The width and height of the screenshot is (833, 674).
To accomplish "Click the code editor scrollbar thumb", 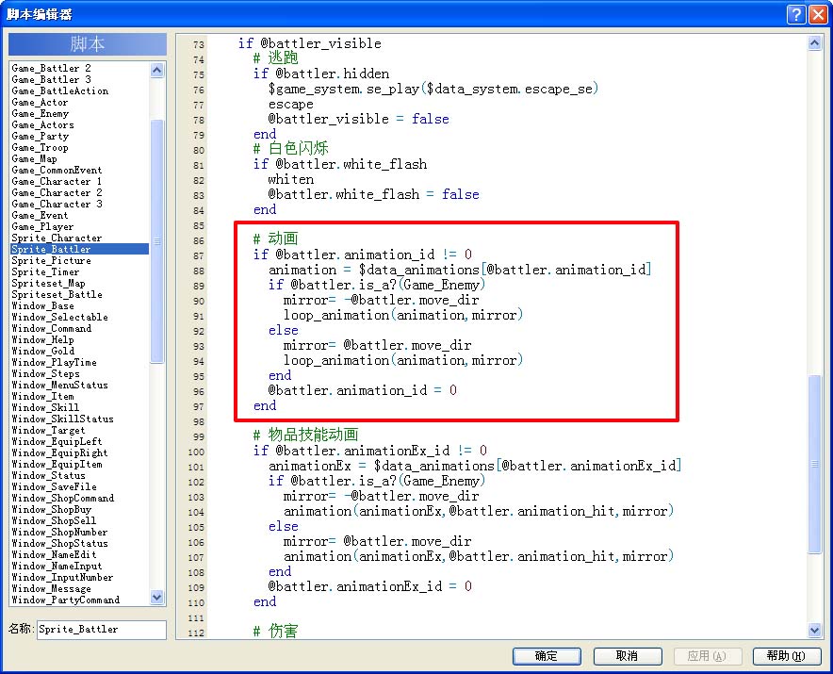I will coord(814,464).
